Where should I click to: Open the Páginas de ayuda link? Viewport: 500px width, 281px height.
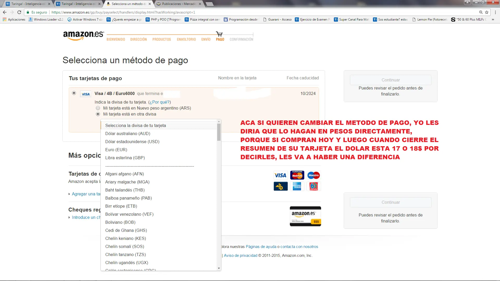point(261,247)
